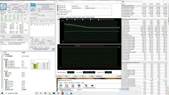The height and width of the screenshot is (95, 169).
Task: Click the Core #0 VID sensor row
Action: (x=145, y=21)
